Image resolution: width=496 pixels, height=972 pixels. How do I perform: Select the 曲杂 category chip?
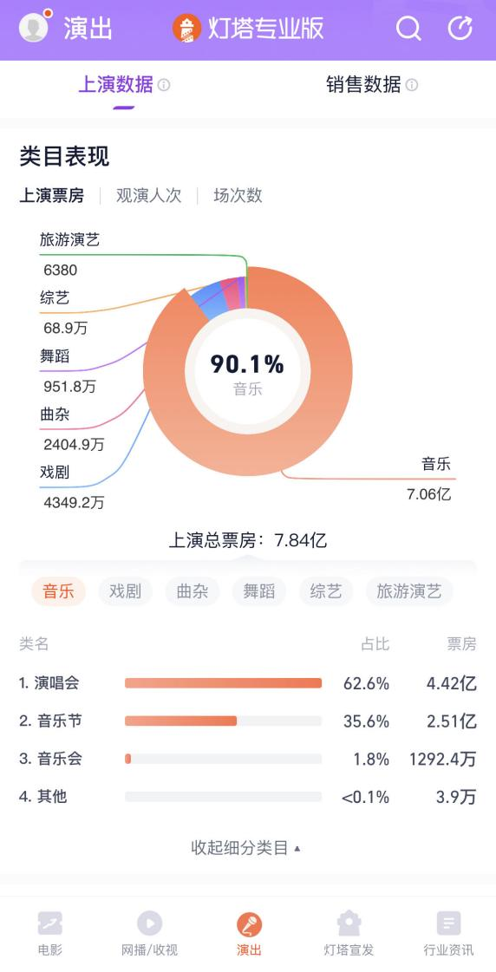(x=193, y=591)
